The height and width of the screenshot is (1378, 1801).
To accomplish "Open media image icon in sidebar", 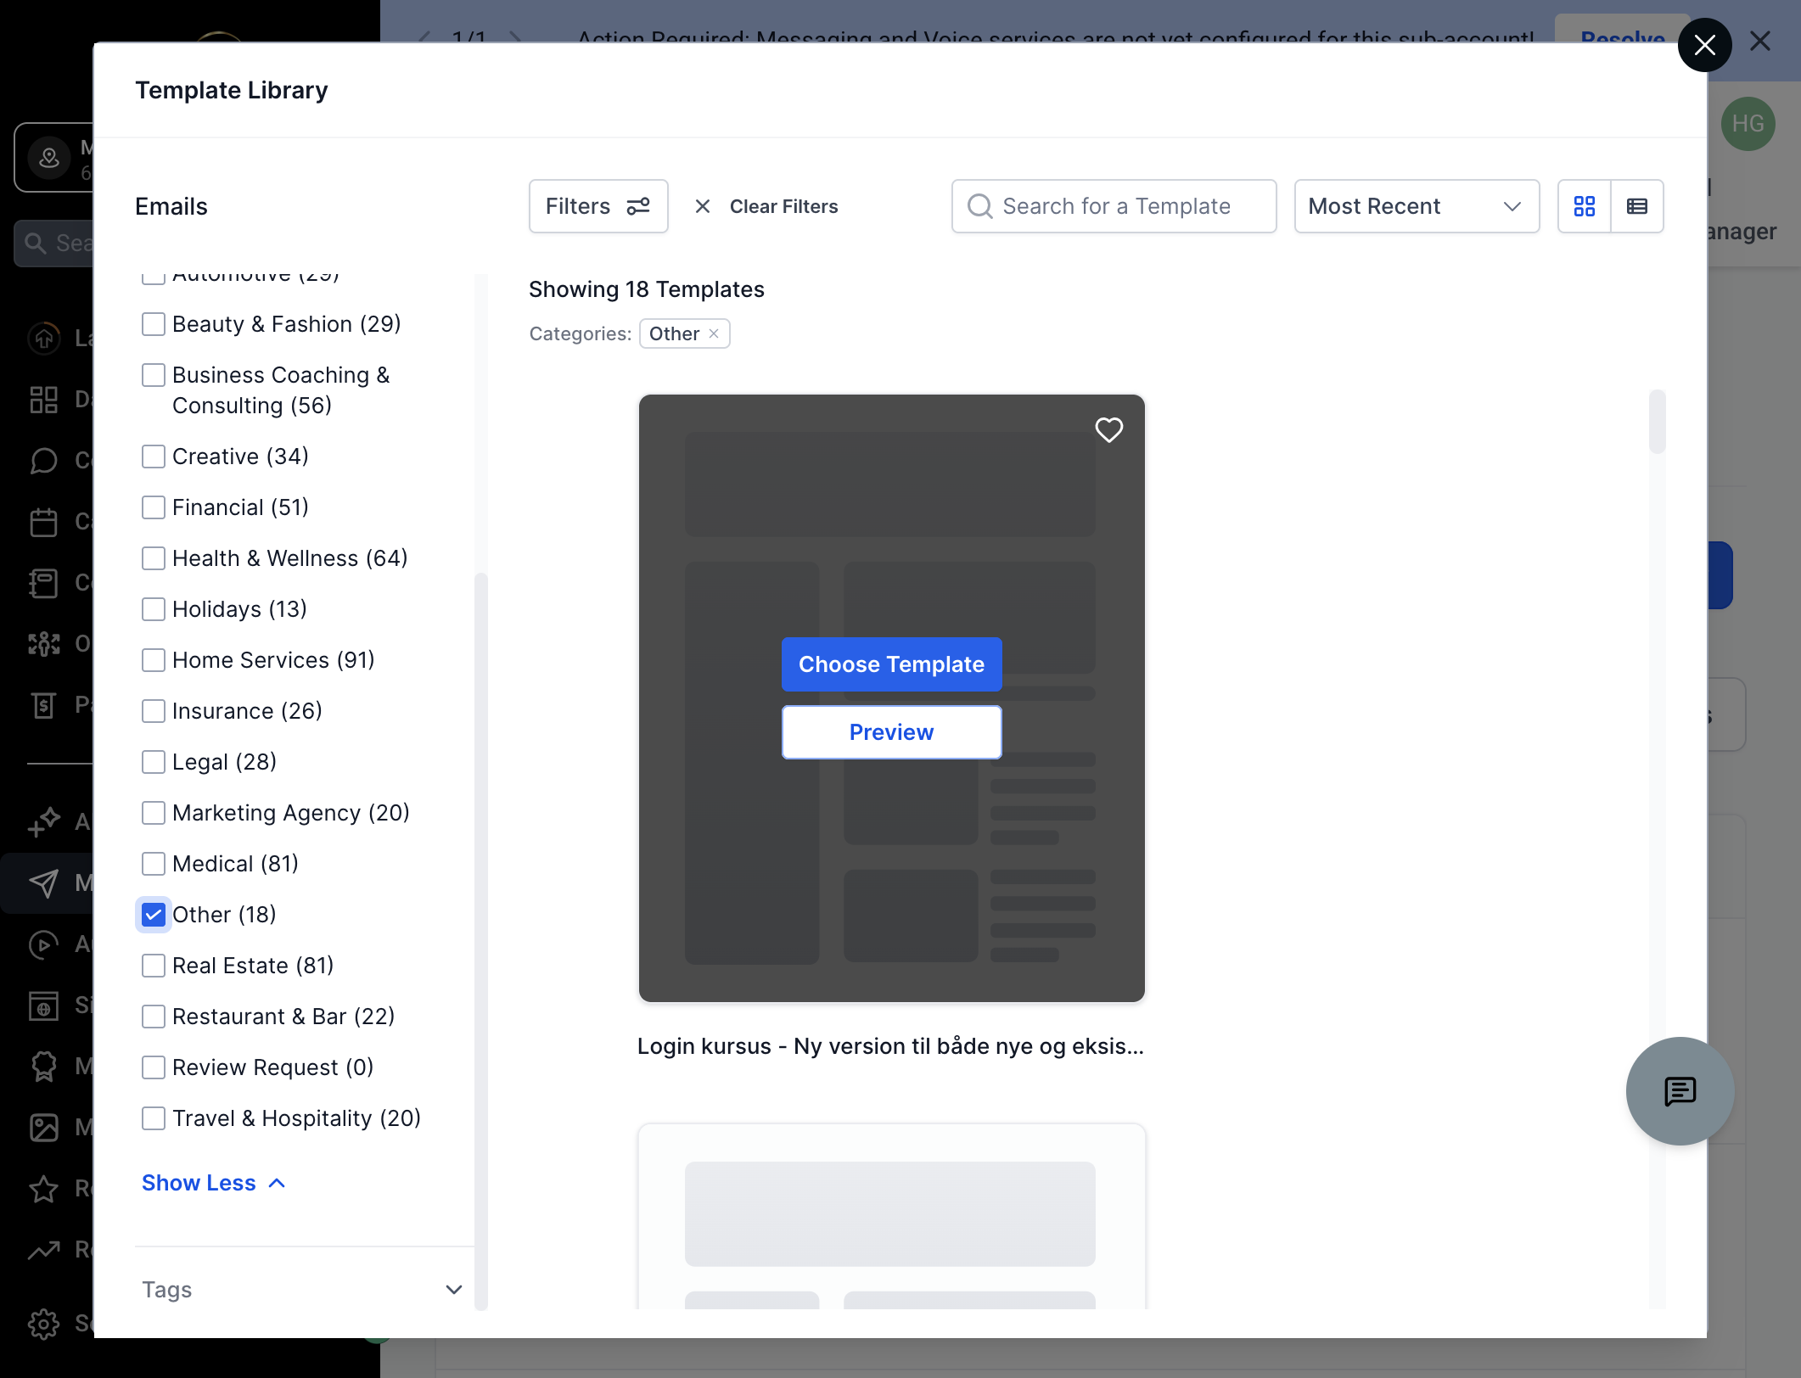I will (x=43, y=1127).
